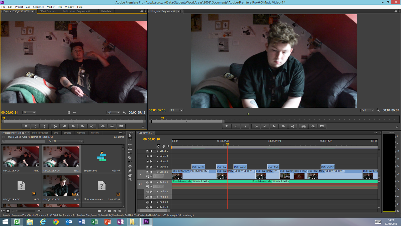Select the Slip tool
Viewport: 401px width, 226px height.
pyautogui.click(x=130, y=162)
